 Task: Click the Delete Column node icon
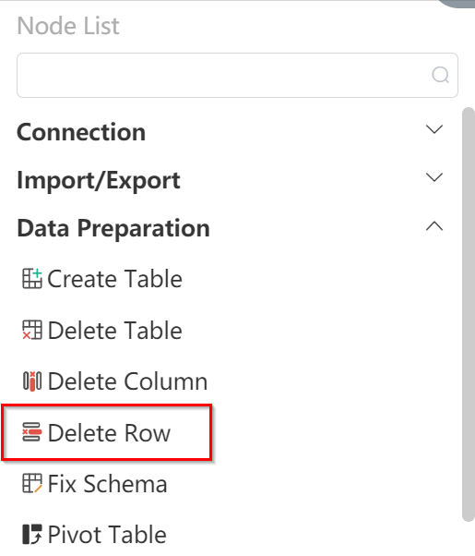pyautogui.click(x=32, y=381)
